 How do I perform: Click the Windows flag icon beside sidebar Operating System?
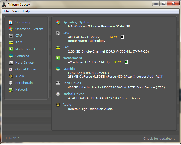pos(11,29)
